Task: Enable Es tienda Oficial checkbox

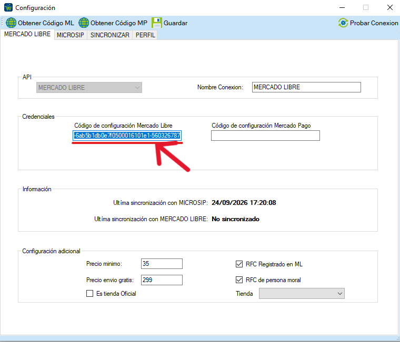Action: tap(90, 294)
